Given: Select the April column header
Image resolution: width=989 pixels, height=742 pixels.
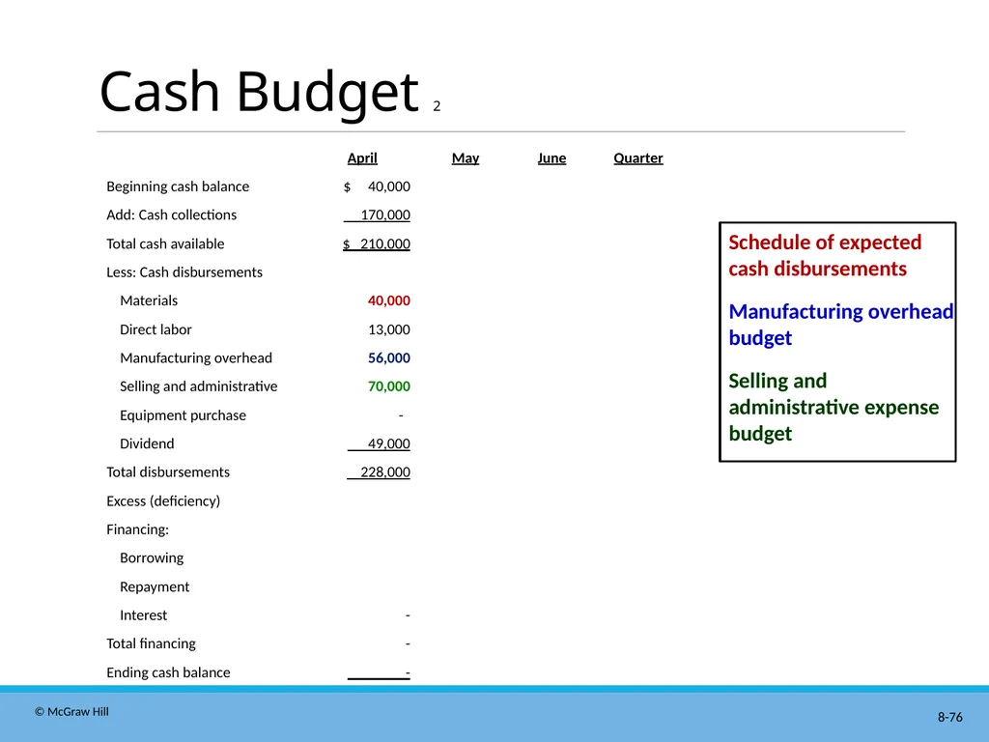Looking at the screenshot, I should (362, 157).
